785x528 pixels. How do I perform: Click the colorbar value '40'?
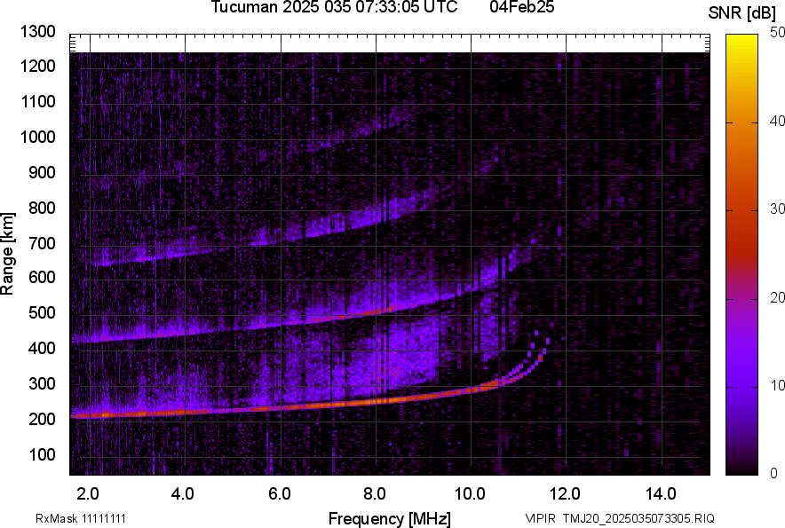[x=778, y=121]
